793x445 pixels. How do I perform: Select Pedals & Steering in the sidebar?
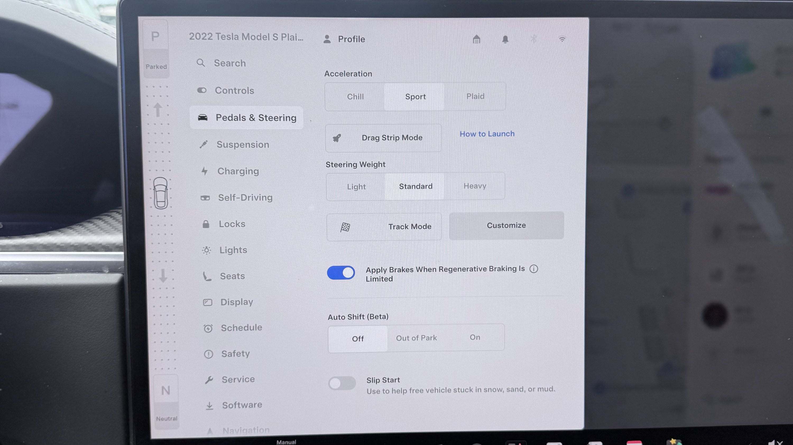[246, 118]
